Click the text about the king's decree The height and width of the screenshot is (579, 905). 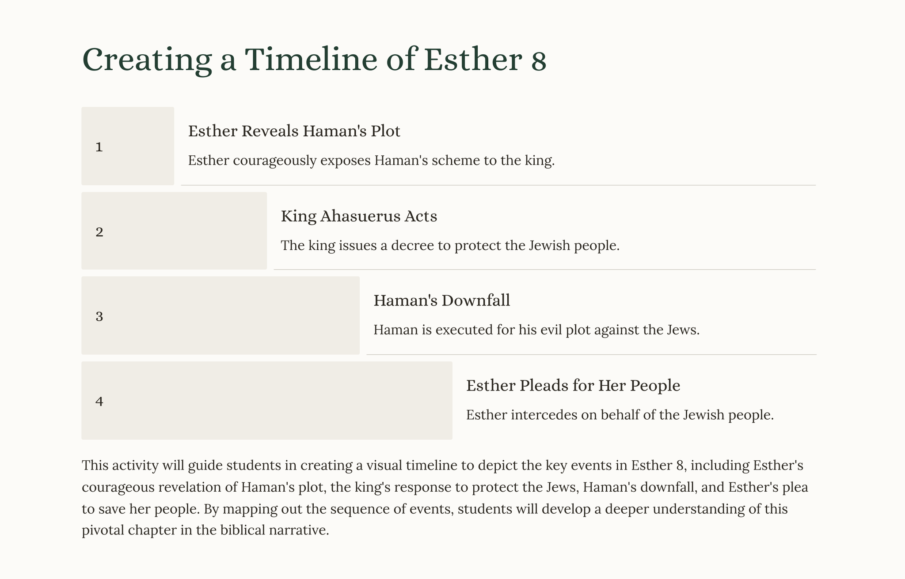point(450,245)
